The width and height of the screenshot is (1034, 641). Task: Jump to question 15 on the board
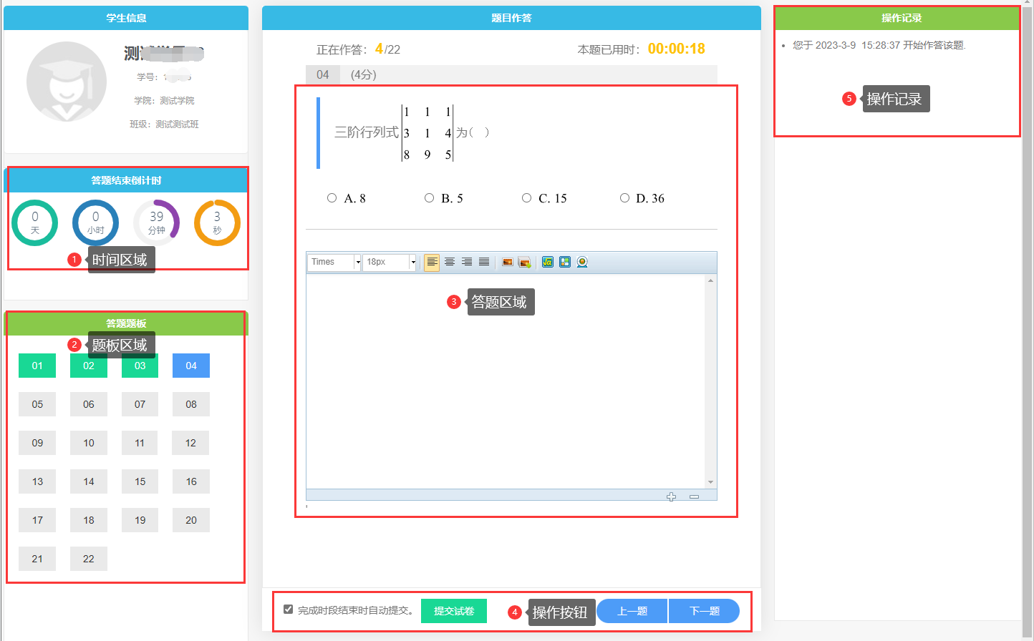pyautogui.click(x=140, y=481)
